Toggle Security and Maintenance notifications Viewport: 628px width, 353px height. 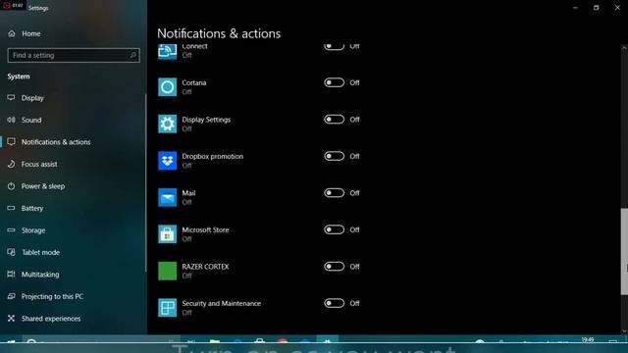[334, 303]
